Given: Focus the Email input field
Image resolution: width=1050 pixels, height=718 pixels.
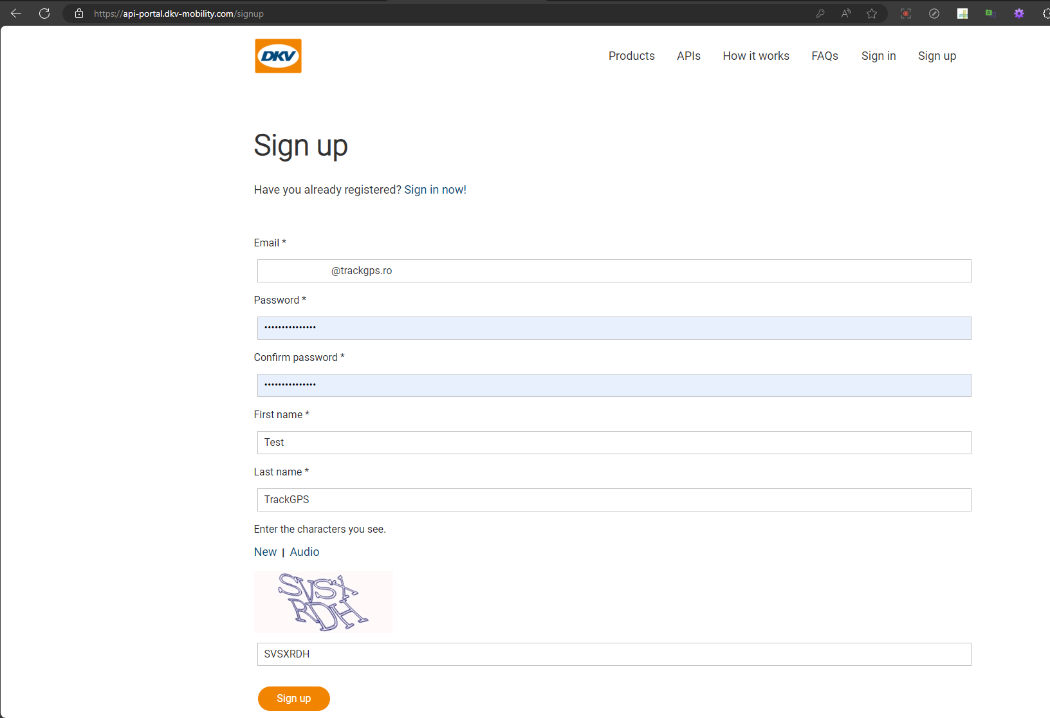Looking at the screenshot, I should point(614,270).
